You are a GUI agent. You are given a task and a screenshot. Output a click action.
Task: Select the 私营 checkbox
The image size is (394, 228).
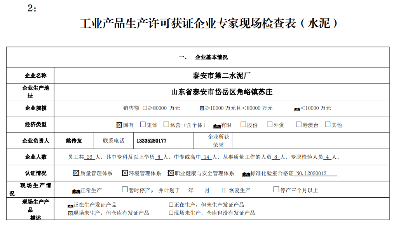[x=166, y=125]
